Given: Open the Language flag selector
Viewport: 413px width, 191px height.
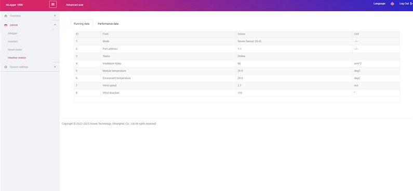Looking at the screenshot, I should tap(392, 4).
